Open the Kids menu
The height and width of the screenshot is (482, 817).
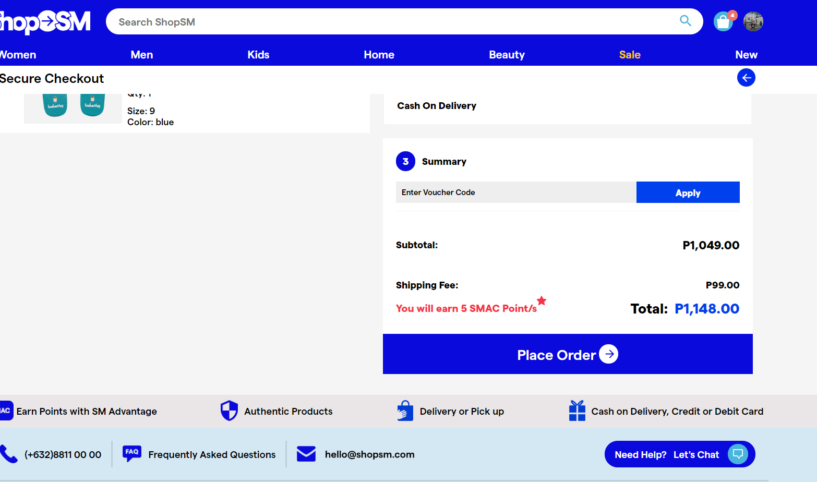click(258, 55)
